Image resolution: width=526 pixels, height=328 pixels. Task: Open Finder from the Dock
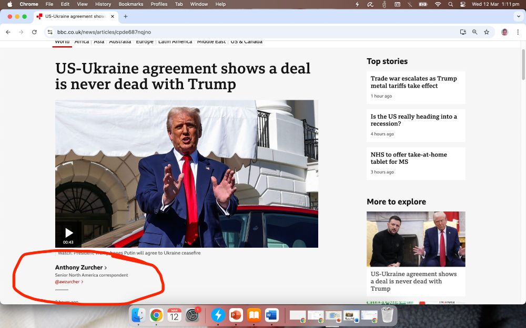[138, 315]
